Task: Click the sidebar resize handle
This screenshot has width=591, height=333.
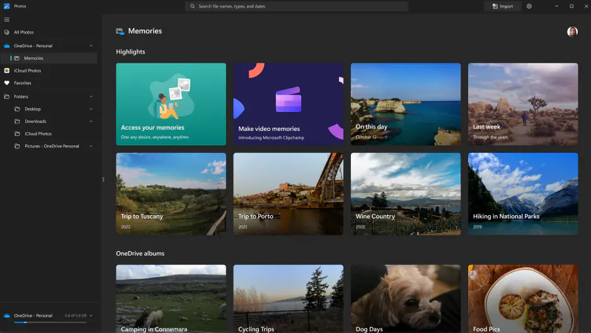Action: coord(103,179)
